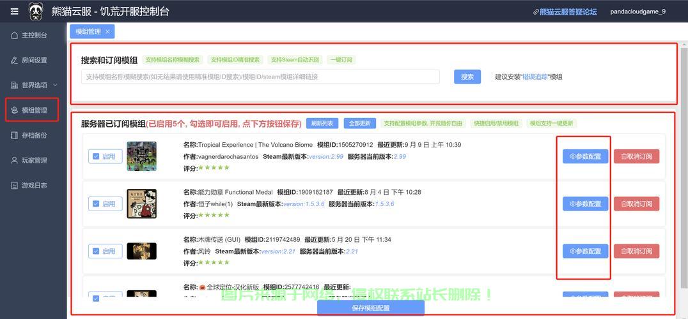The width and height of the screenshot is (688, 319).
Task: Toggle the hamburger sidebar menu icon
Action: click(15, 11)
